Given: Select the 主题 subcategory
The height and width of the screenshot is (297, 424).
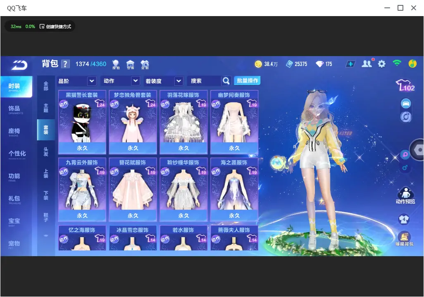Looking at the screenshot, I should (46, 108).
